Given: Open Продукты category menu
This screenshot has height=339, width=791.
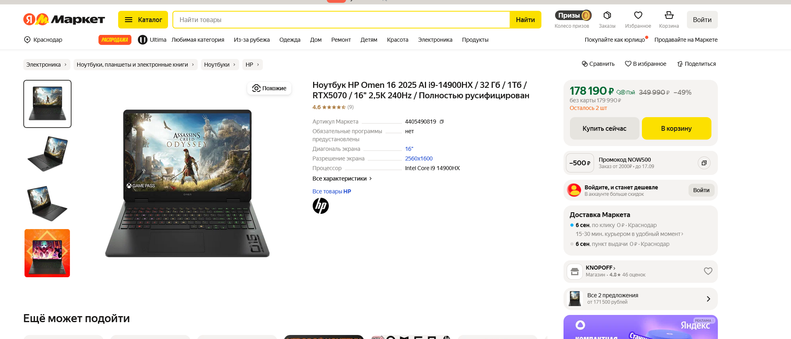Looking at the screenshot, I should pyautogui.click(x=475, y=40).
